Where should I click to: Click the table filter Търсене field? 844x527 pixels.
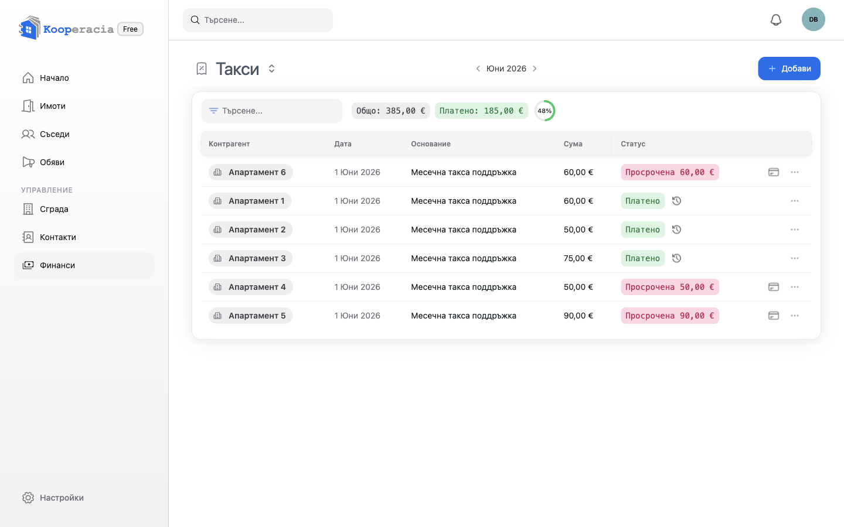[x=272, y=111]
